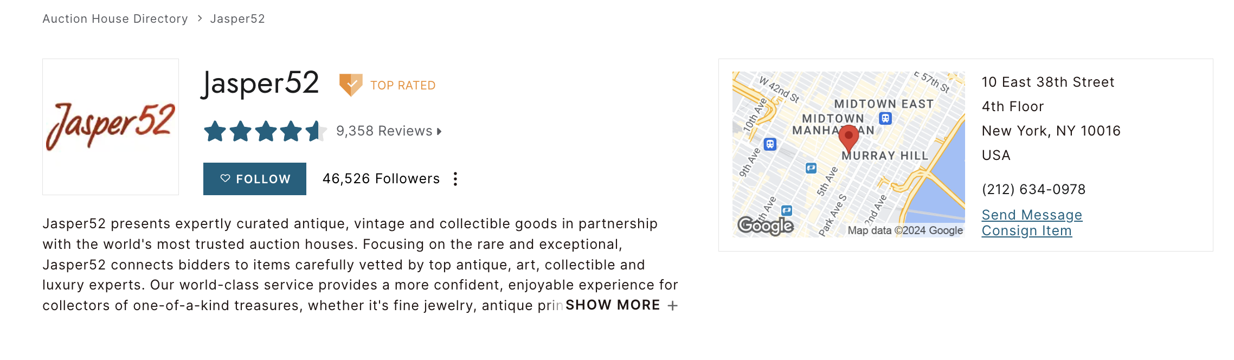
Task: Click the red map location pin
Action: pyautogui.click(x=849, y=139)
